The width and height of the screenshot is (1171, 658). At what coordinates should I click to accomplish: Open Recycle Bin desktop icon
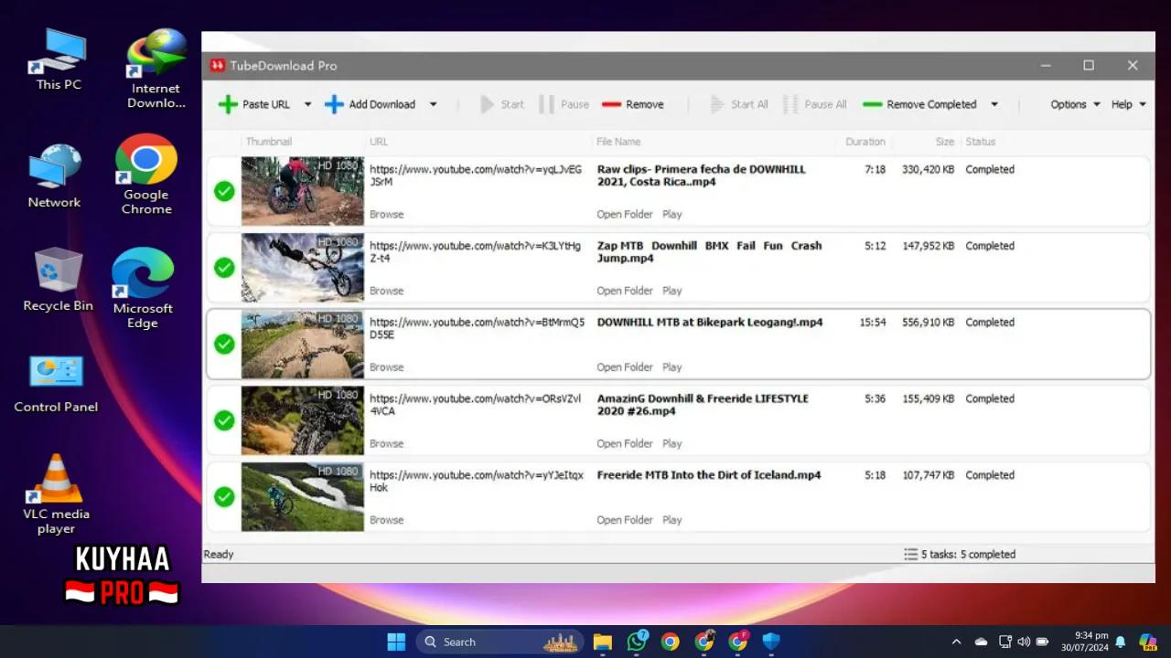click(59, 280)
